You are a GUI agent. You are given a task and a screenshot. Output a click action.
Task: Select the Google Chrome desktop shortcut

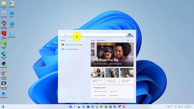pyautogui.click(x=4, y=75)
